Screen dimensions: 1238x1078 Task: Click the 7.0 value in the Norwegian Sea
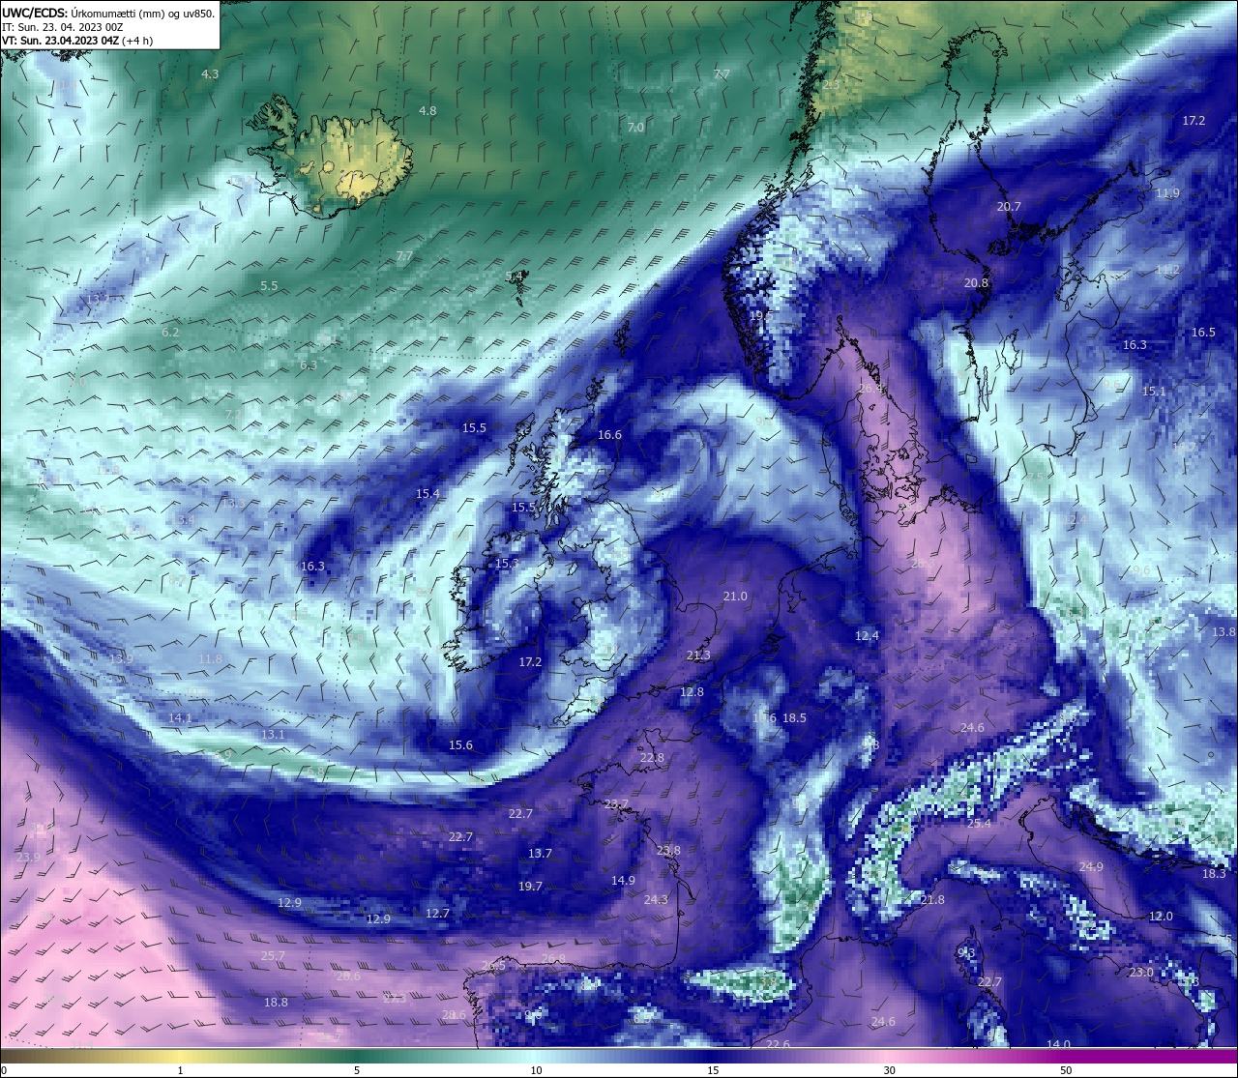click(635, 128)
